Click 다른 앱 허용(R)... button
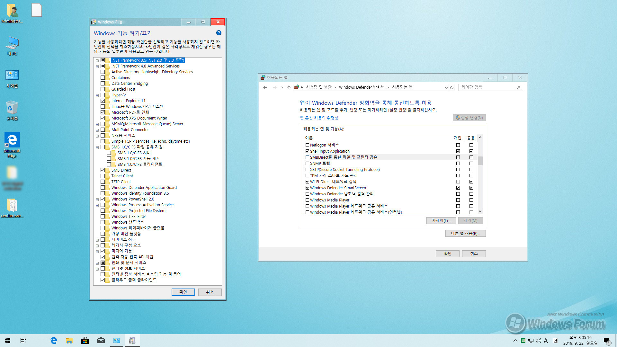 click(x=465, y=233)
